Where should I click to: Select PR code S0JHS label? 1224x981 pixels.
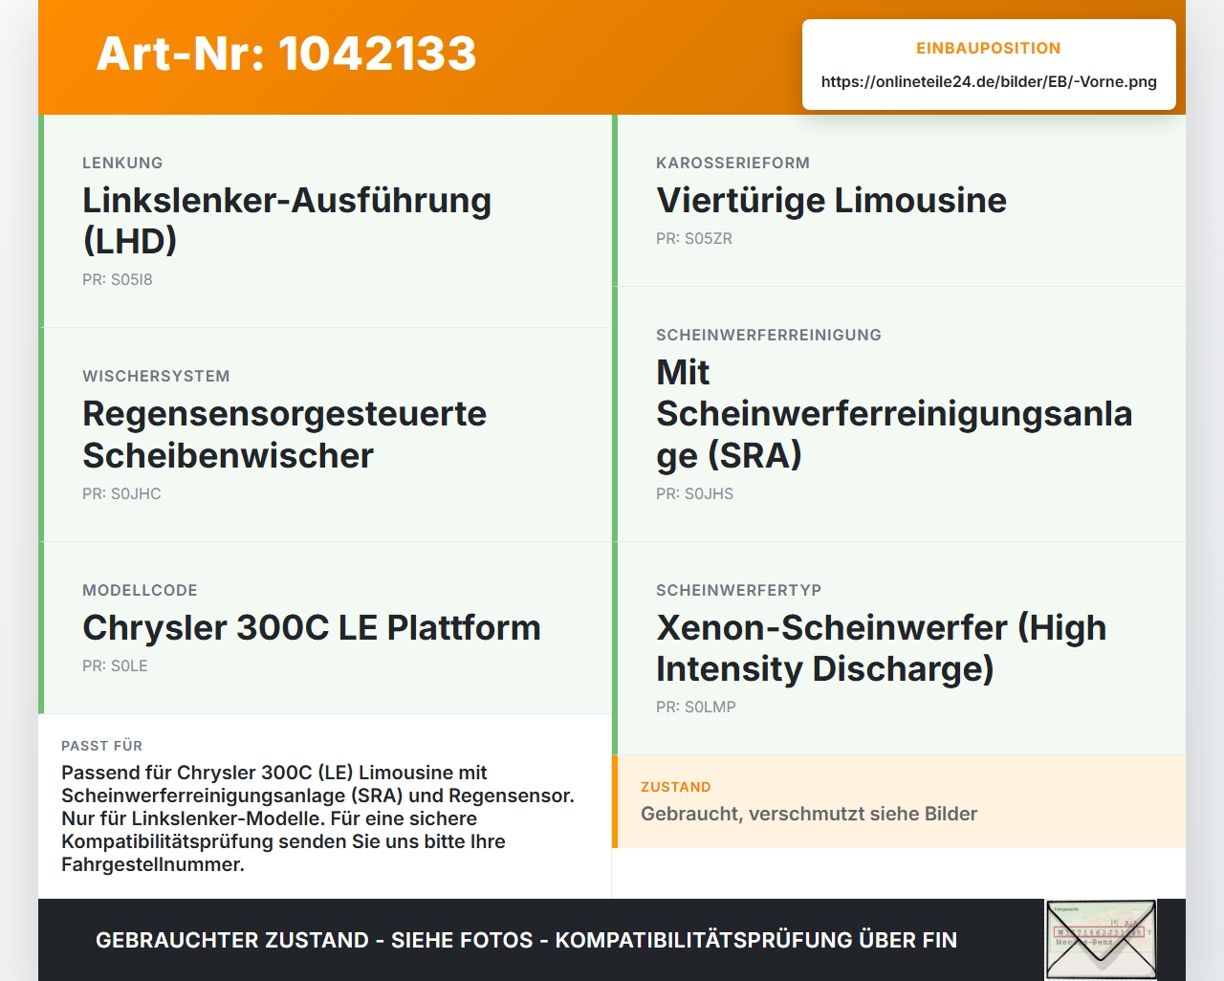(694, 494)
